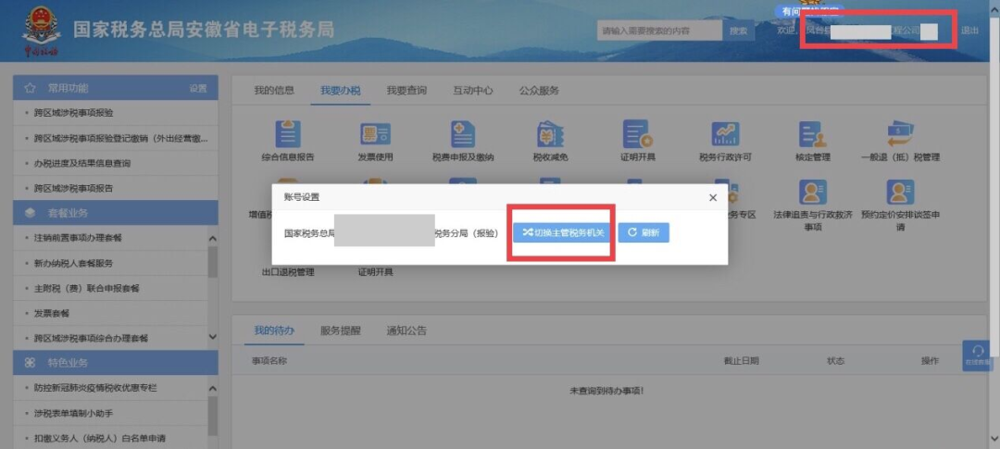Click the down arrow in 套餐业务 list scrollbar
Image resolution: width=1000 pixels, height=449 pixels.
coord(213,337)
